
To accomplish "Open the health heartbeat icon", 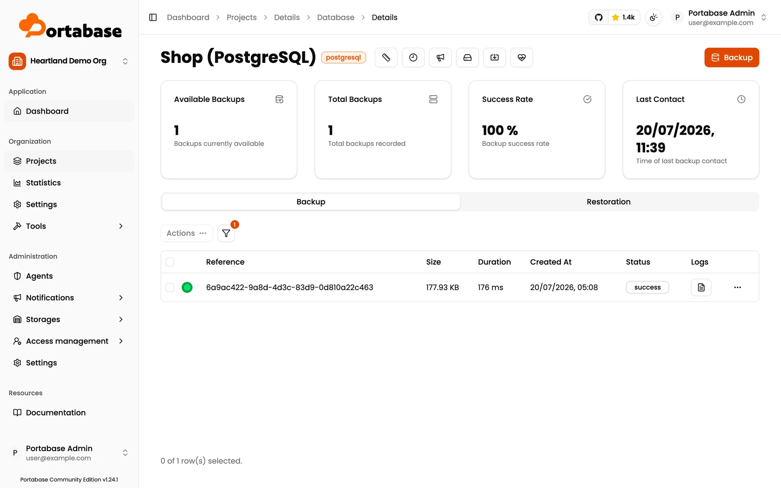I will (522, 57).
